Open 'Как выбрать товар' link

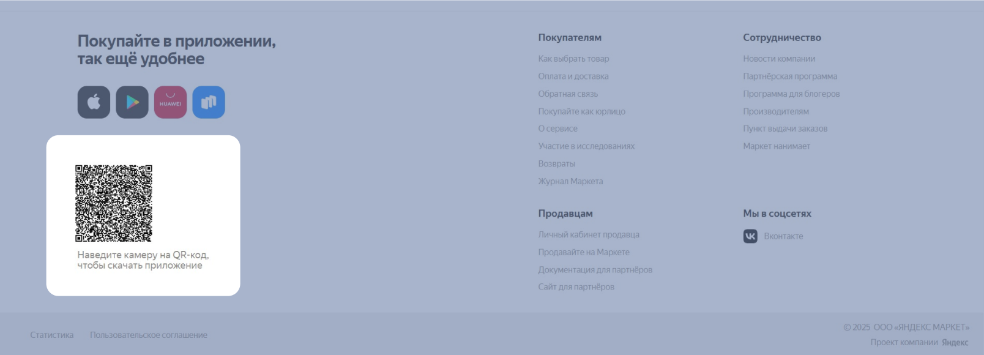pos(573,59)
